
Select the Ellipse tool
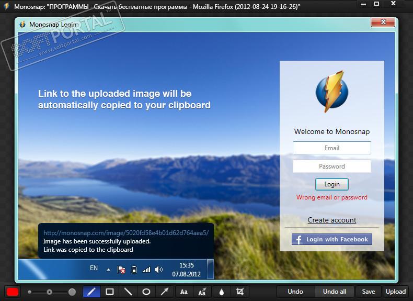point(146,292)
